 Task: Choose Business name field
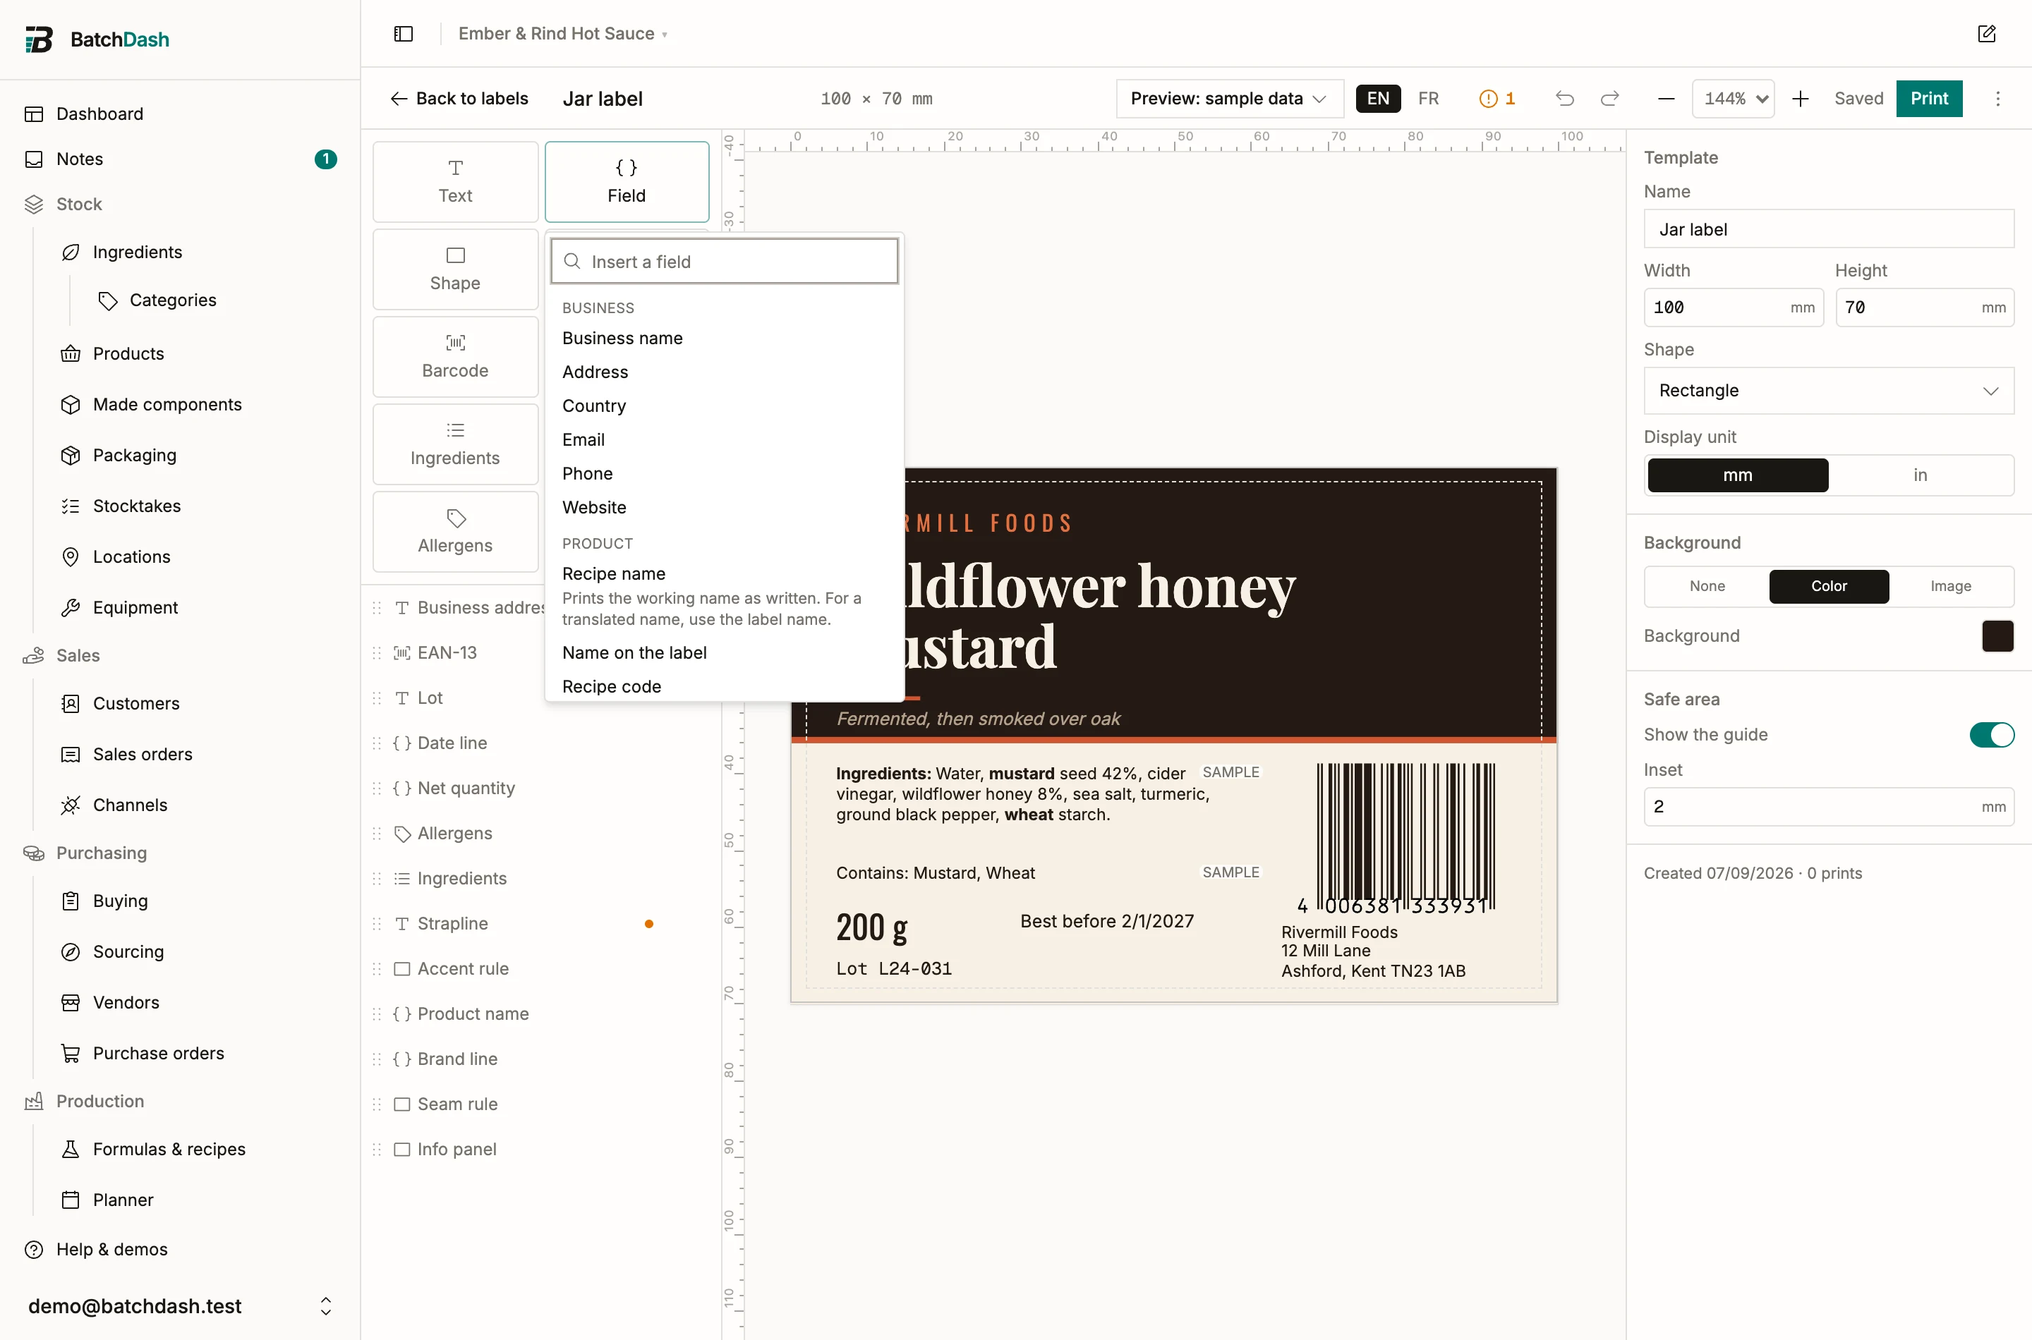[x=724, y=339]
